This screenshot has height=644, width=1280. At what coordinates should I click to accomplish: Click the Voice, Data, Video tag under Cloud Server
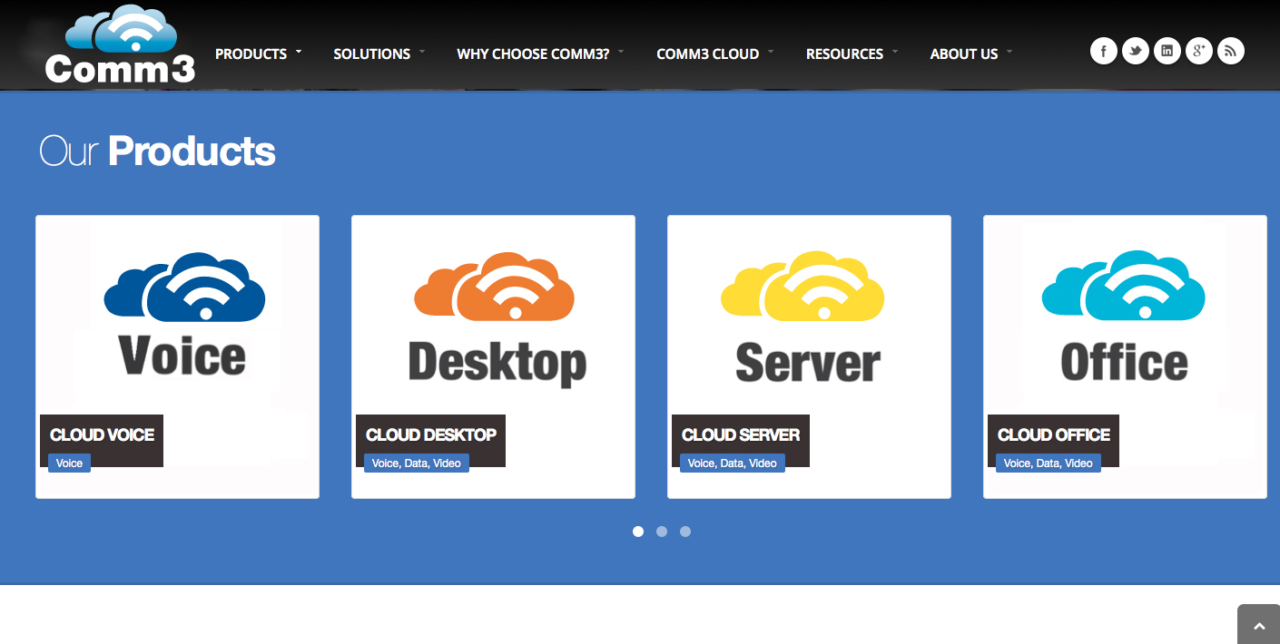(x=733, y=463)
